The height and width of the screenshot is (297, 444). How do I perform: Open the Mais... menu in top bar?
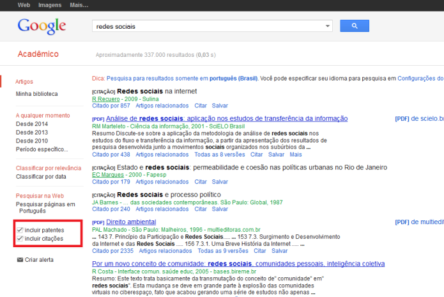coord(79,5)
